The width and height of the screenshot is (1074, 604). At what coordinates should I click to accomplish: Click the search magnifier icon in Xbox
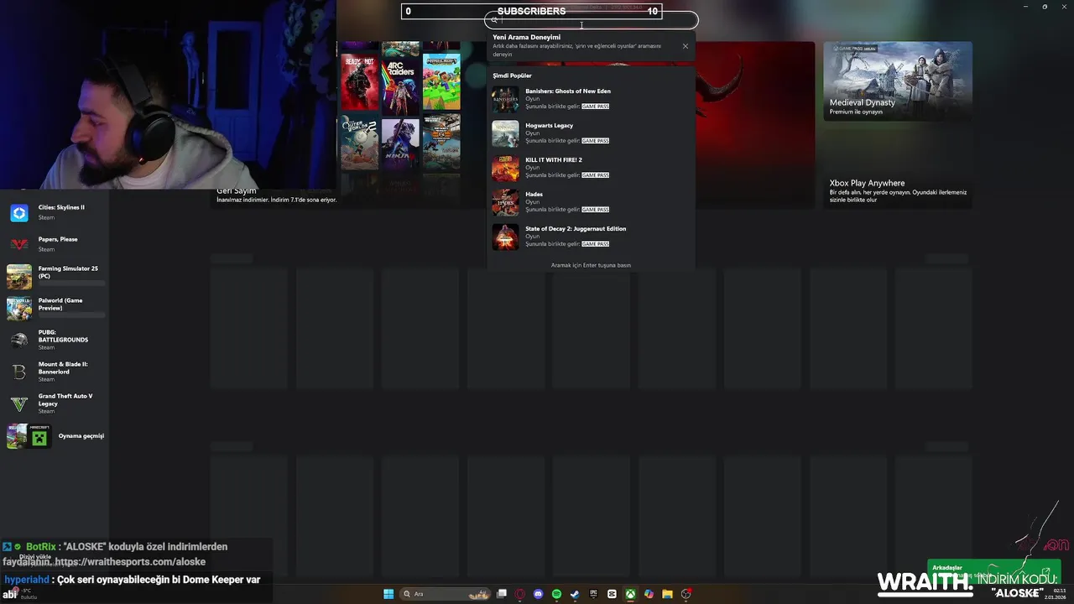tap(494, 20)
